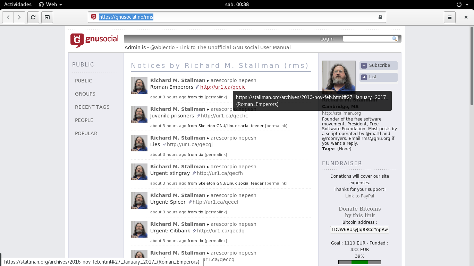The image size is (474, 266).
Task: Click 'about 3 hours ago' on Urgent: Citibank
Action: coord(168,241)
